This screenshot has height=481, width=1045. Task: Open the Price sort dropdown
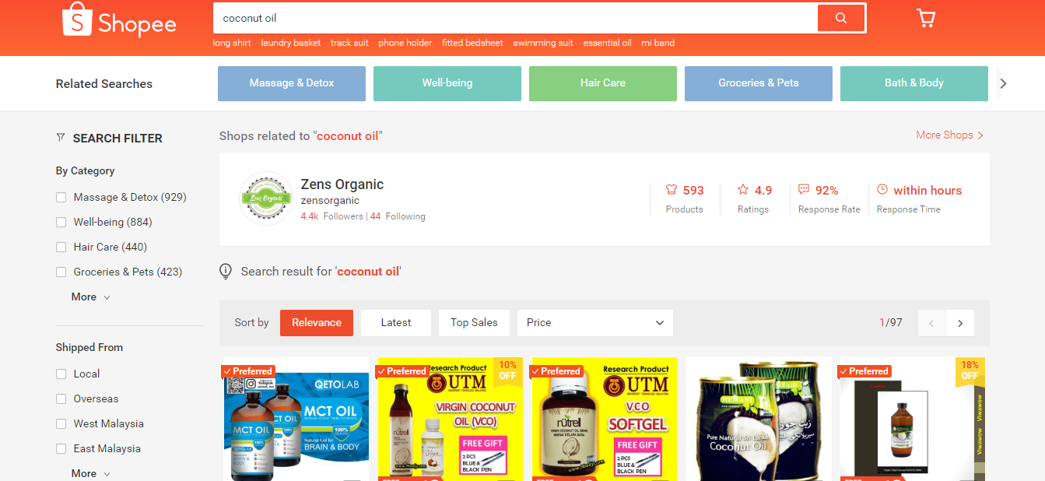(595, 323)
